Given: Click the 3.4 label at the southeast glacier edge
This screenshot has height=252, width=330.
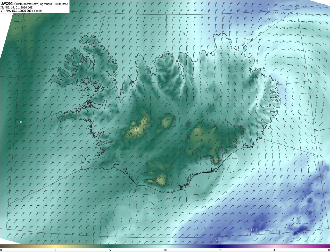Looking at the screenshot, I should point(216,160).
